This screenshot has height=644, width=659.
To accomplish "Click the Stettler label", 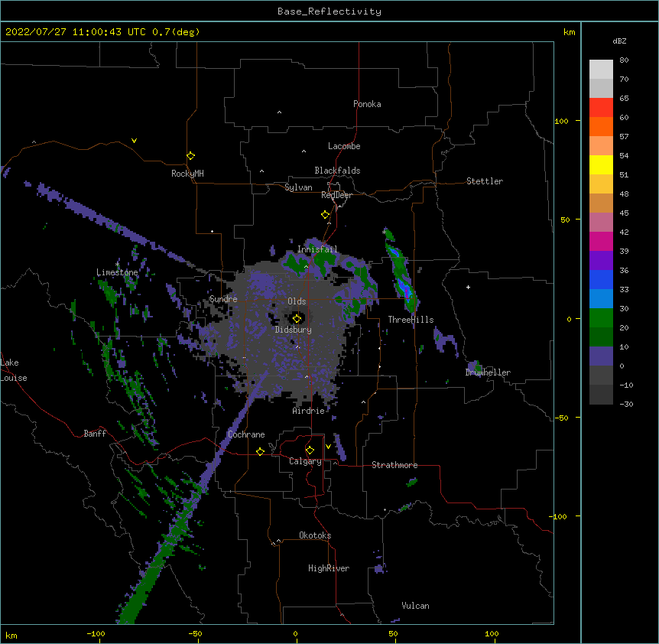I will 485,181.
